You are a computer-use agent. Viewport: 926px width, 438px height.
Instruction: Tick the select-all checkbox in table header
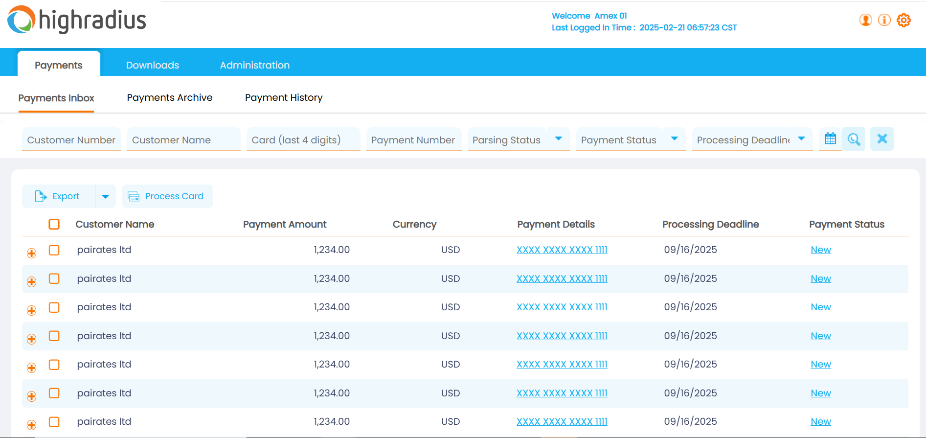click(x=54, y=224)
